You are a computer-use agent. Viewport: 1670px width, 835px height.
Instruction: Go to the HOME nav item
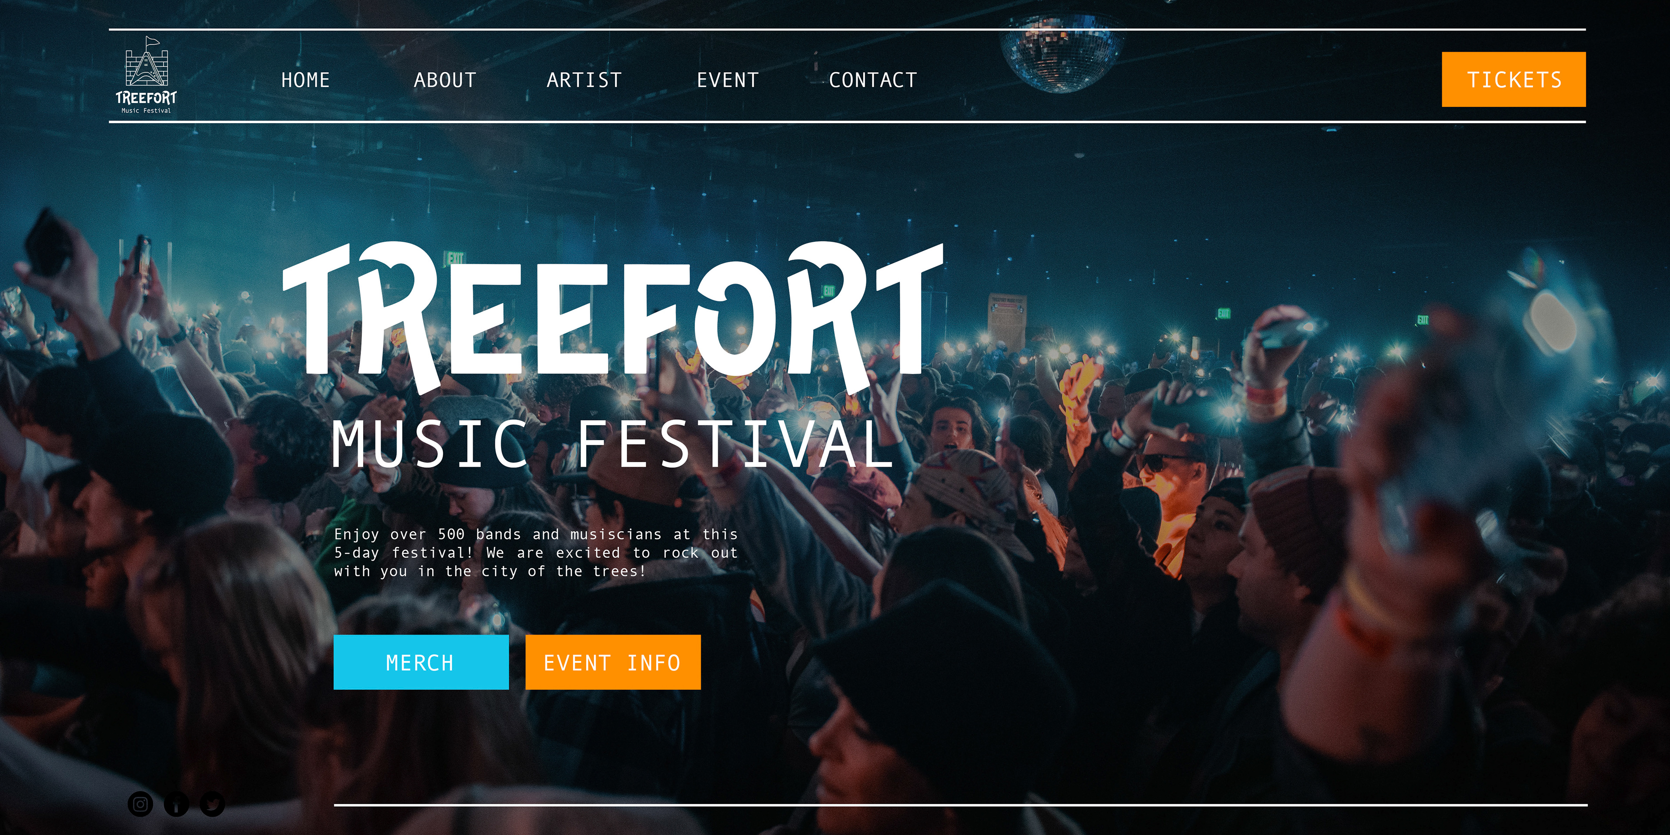pyautogui.click(x=305, y=80)
